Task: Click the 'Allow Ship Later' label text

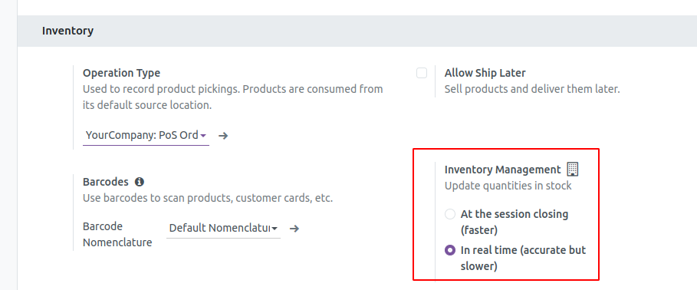Action: [485, 73]
